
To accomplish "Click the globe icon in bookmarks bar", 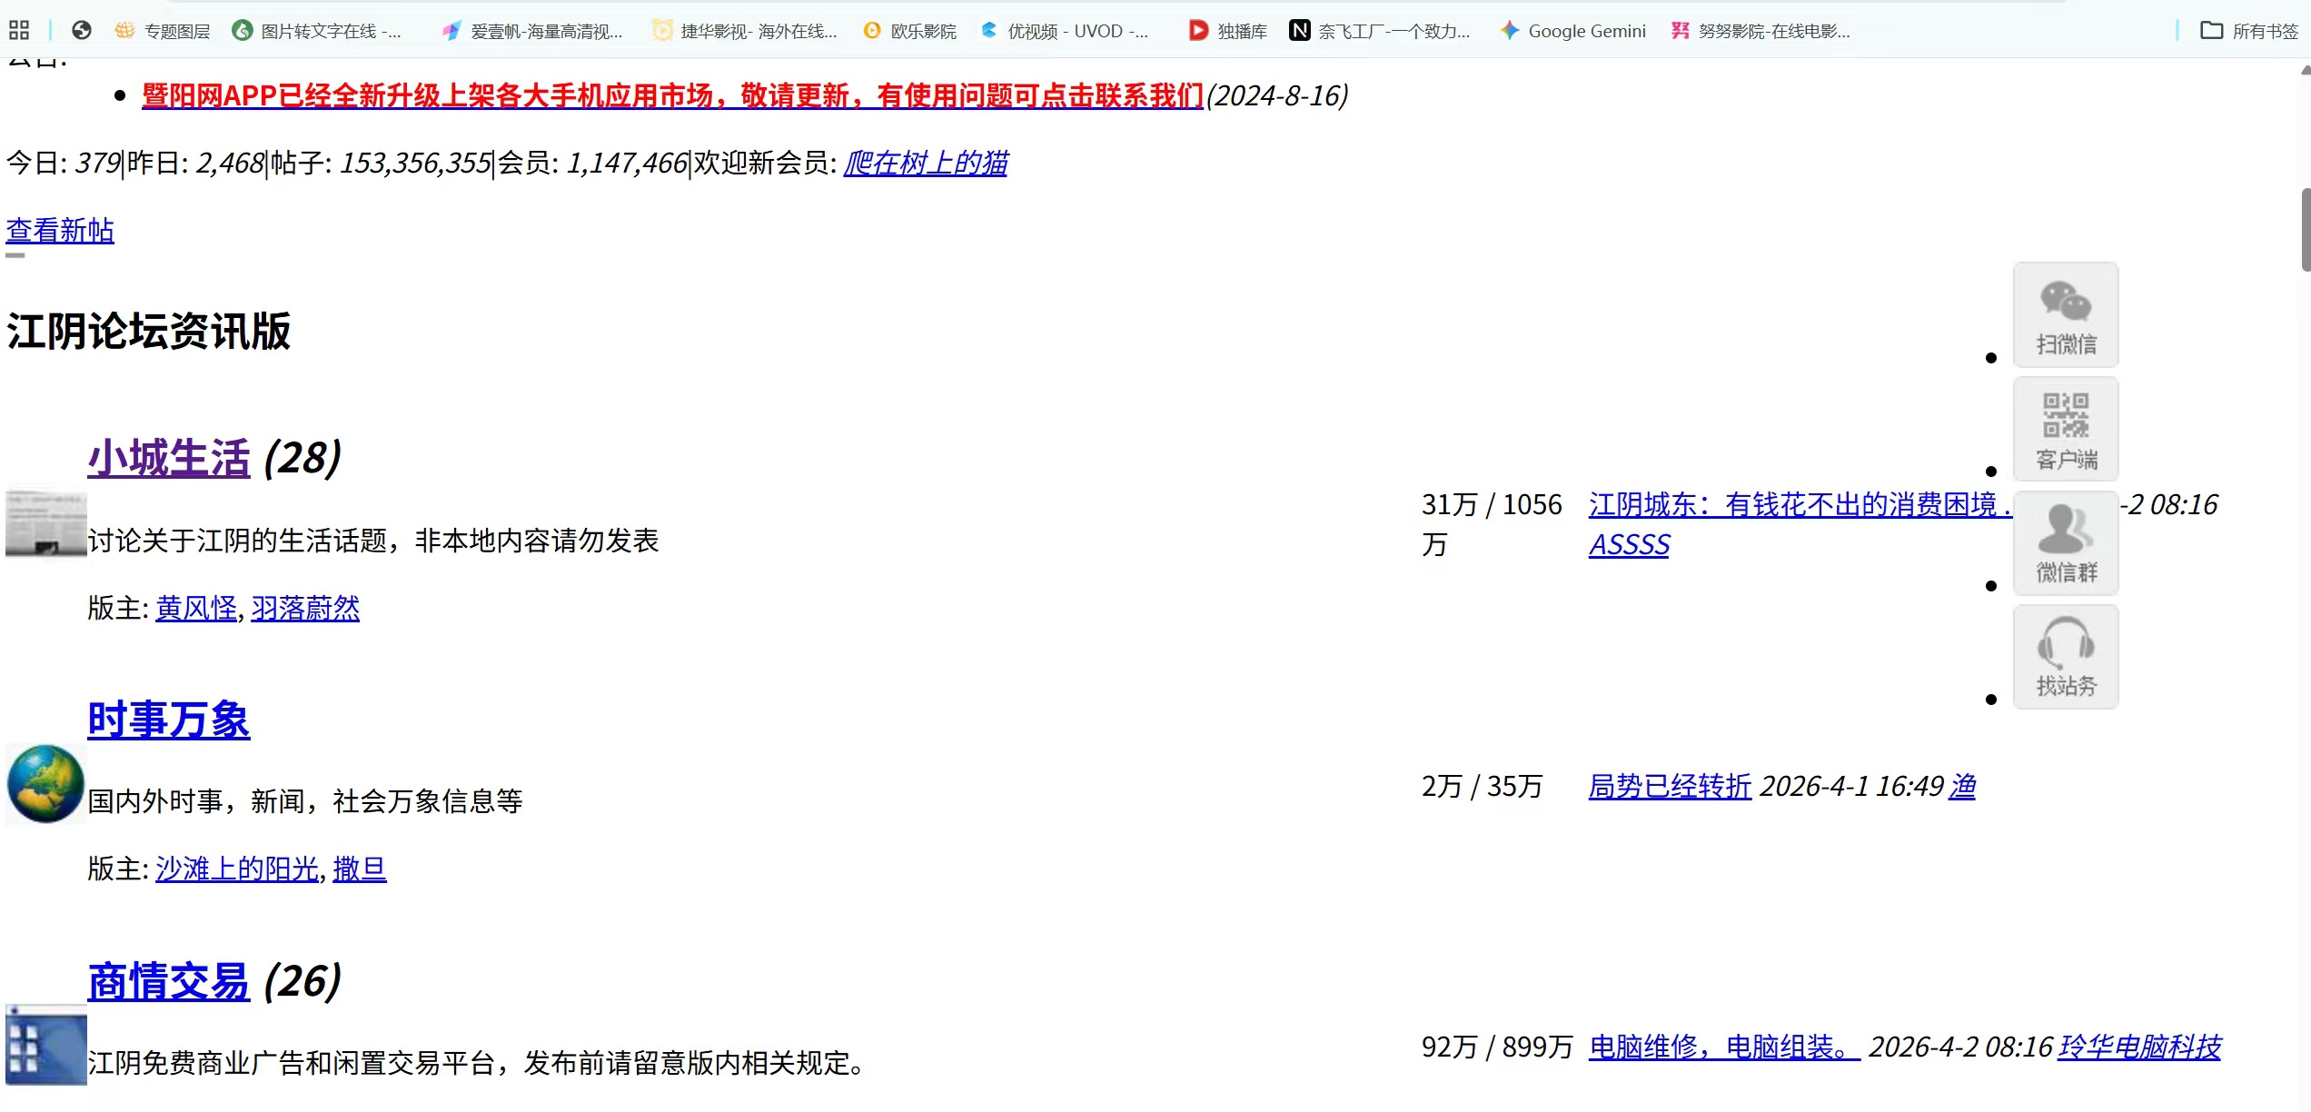I will point(82,31).
